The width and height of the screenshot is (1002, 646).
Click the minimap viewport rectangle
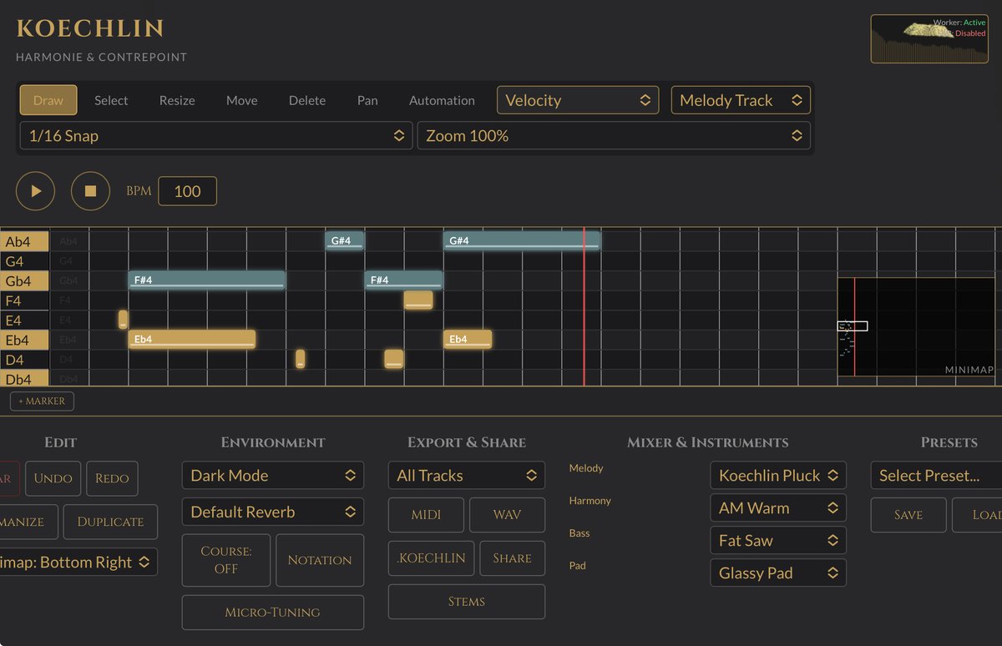853,326
